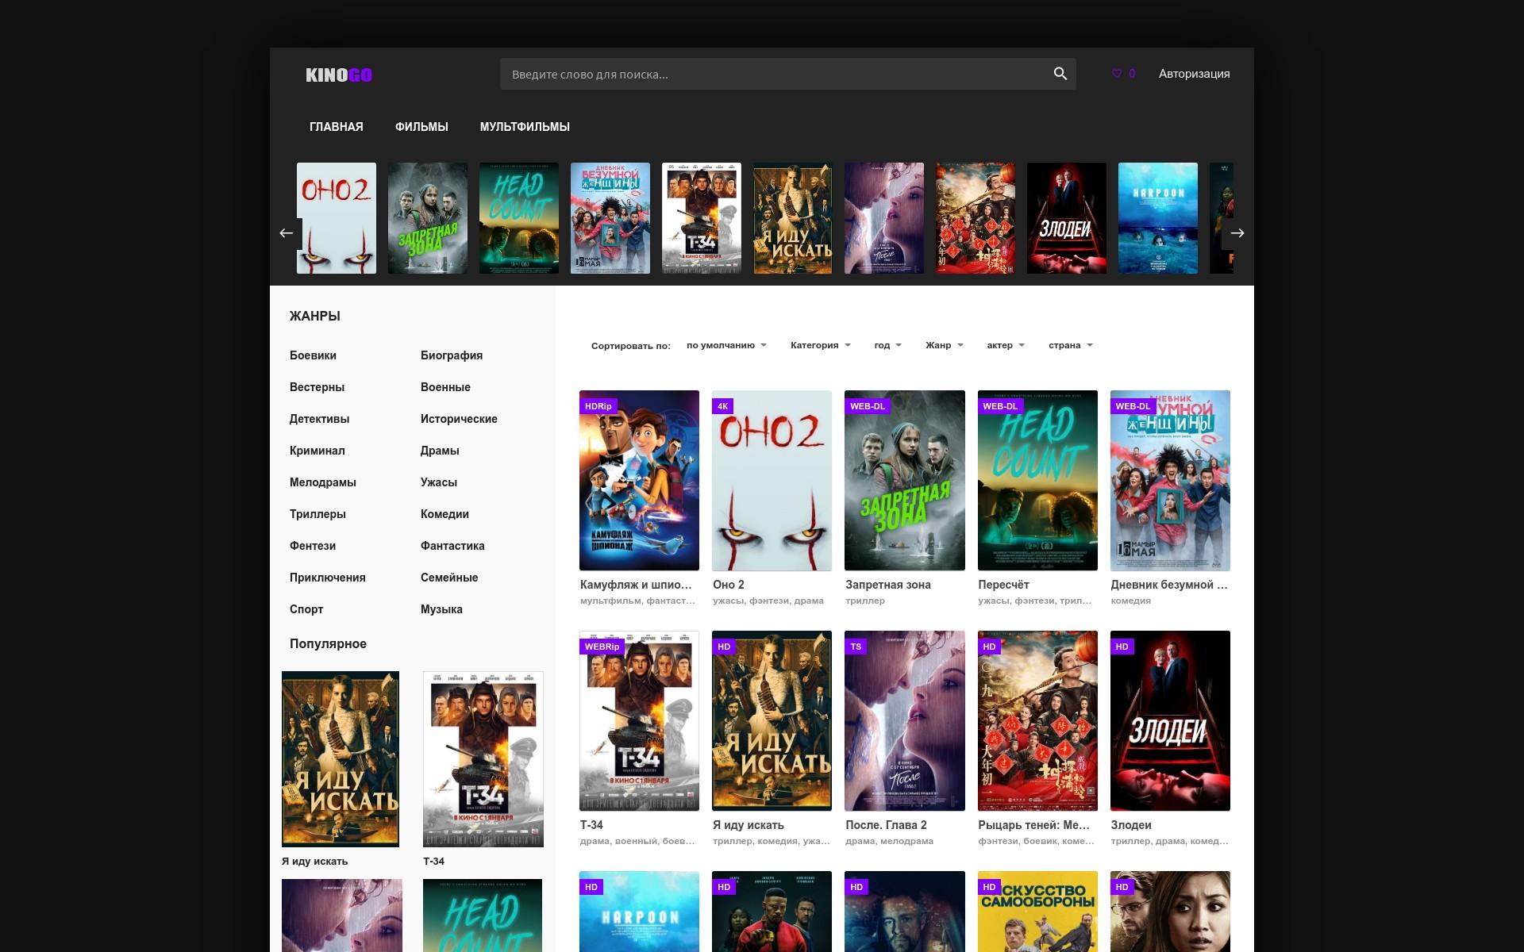Click the search magnifier icon
Screen dimensions: 1524x952
point(1060,74)
